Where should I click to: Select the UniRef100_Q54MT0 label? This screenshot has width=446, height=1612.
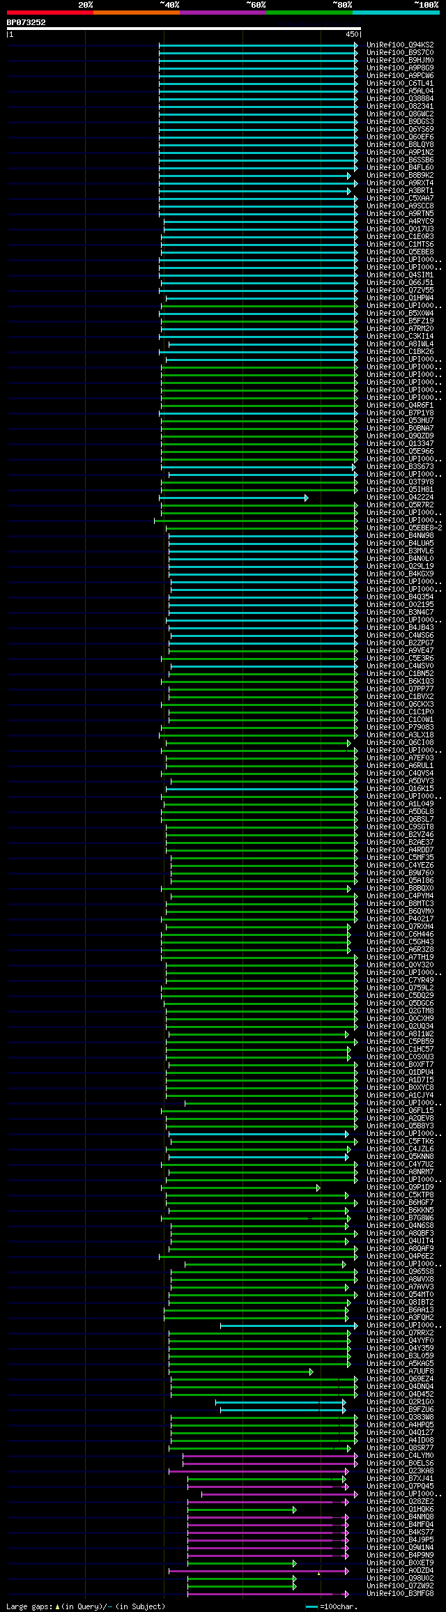point(400,1294)
